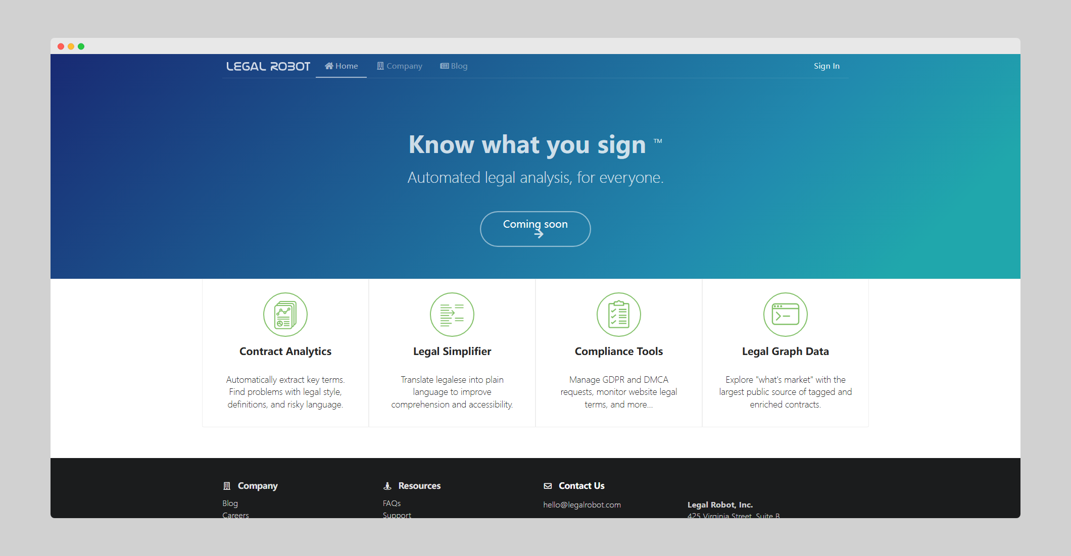Click the Legal Robot logo
This screenshot has height=556, width=1071.
click(x=268, y=66)
